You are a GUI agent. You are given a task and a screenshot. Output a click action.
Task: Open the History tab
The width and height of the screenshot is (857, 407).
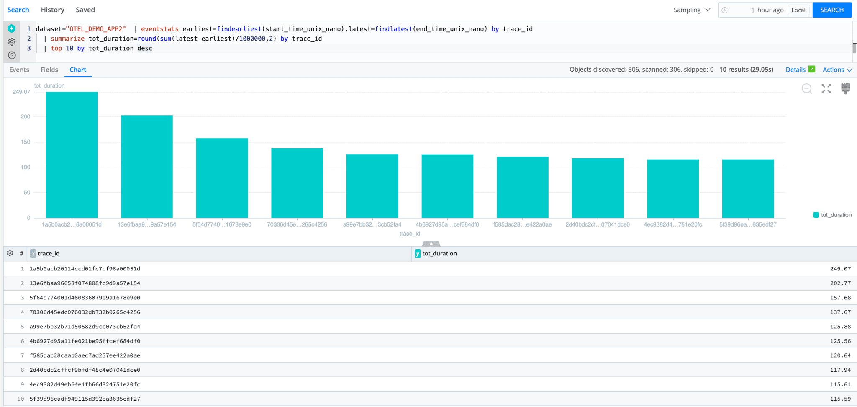point(52,10)
